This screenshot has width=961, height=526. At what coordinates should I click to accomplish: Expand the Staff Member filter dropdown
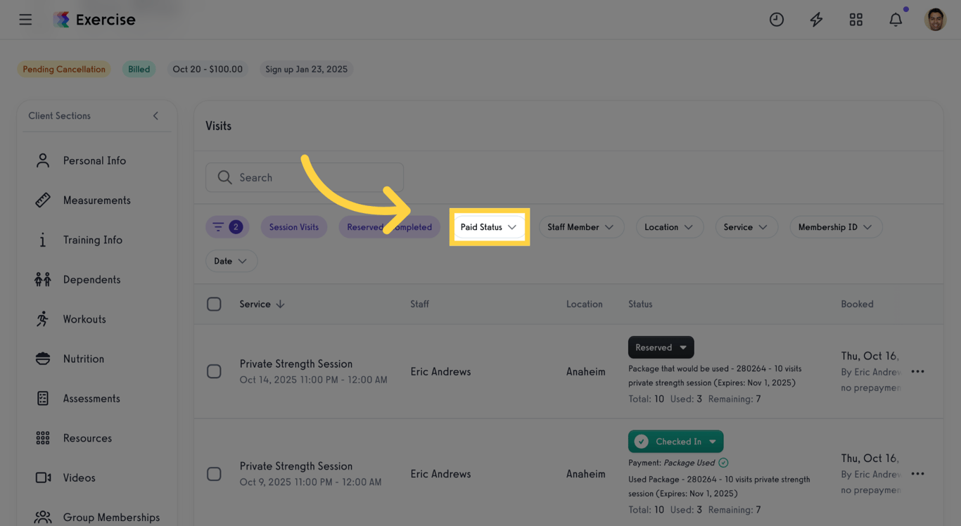coord(581,226)
